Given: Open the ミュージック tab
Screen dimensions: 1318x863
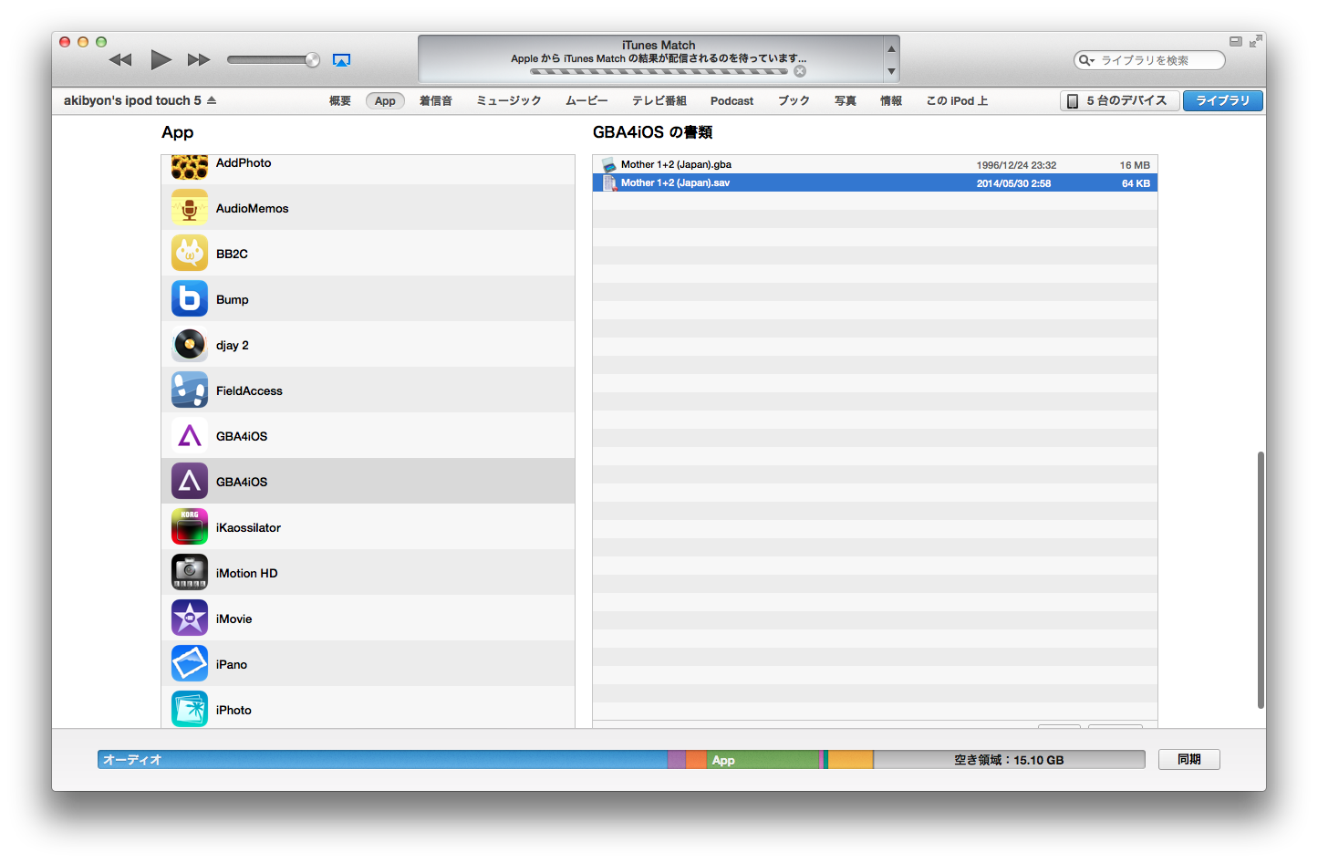Looking at the screenshot, I should (x=509, y=101).
